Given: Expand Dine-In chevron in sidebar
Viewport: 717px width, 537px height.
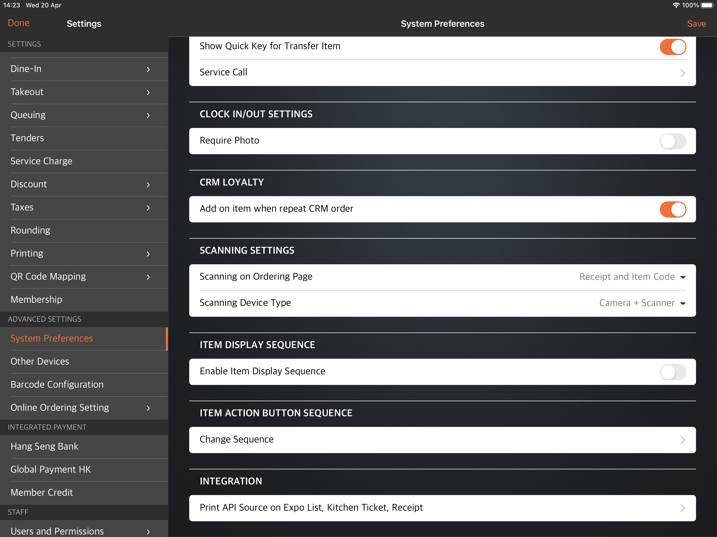Looking at the screenshot, I should point(148,69).
